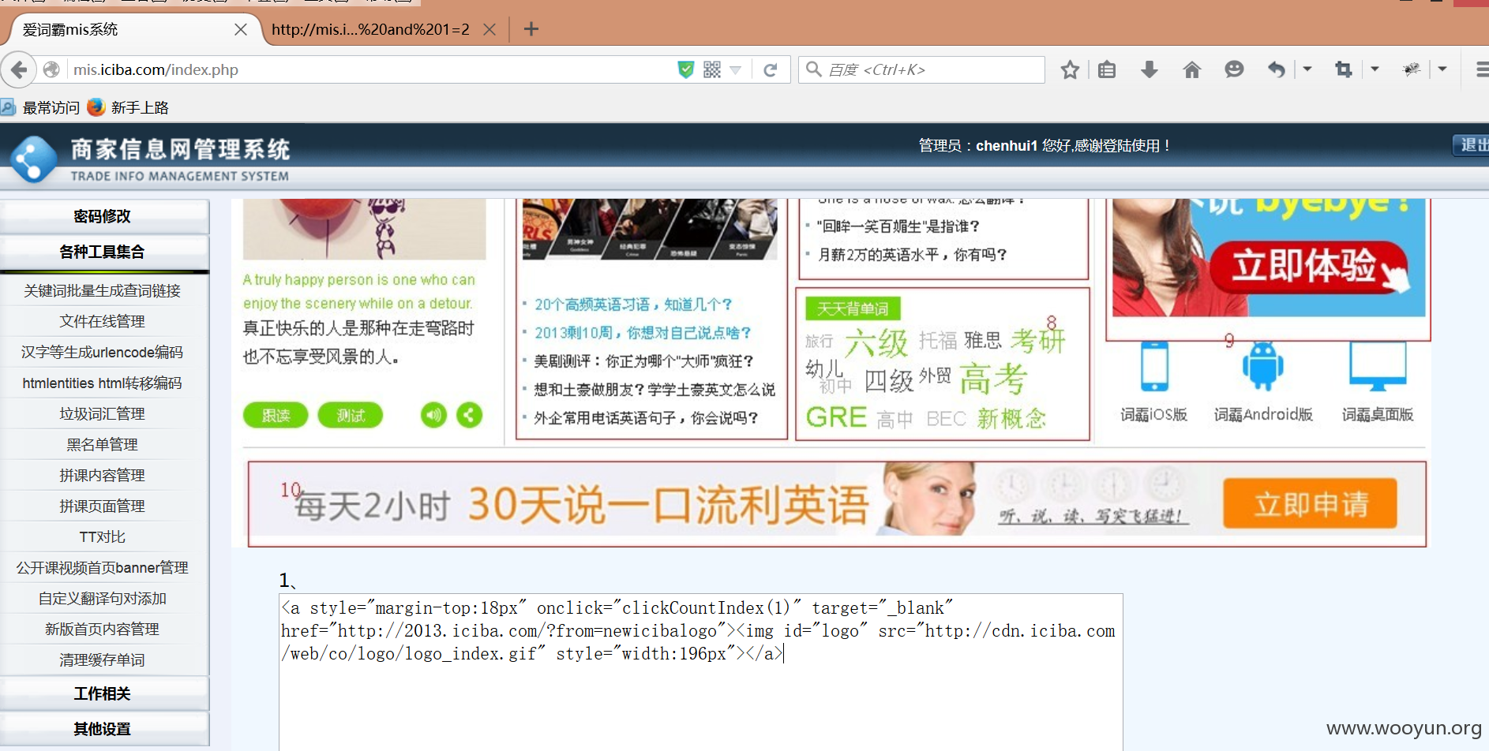Close the second http://mis.i... tab
1489x751 pixels.
[x=489, y=30]
